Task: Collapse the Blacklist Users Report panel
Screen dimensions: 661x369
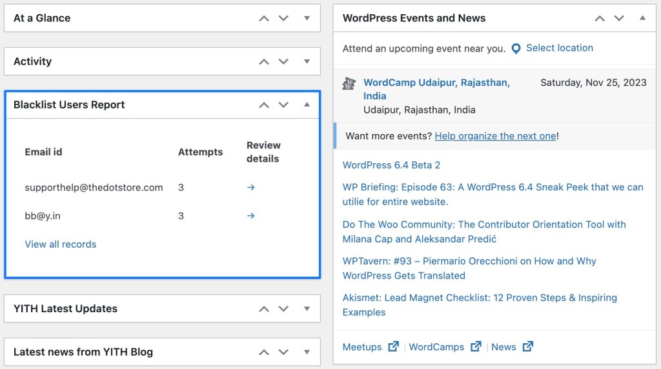Action: [307, 105]
